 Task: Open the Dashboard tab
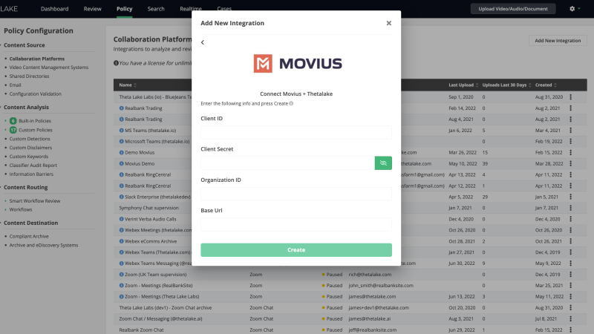pos(54,9)
